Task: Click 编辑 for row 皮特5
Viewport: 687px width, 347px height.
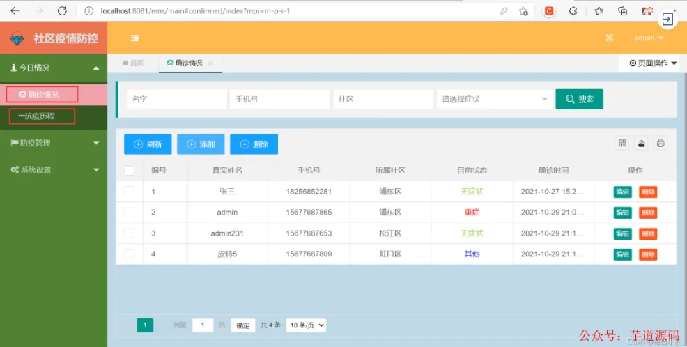Action: 623,254
